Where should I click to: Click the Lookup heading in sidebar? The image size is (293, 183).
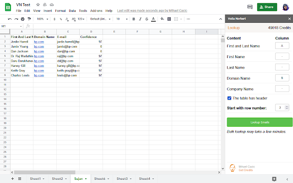pyautogui.click(x=233, y=28)
